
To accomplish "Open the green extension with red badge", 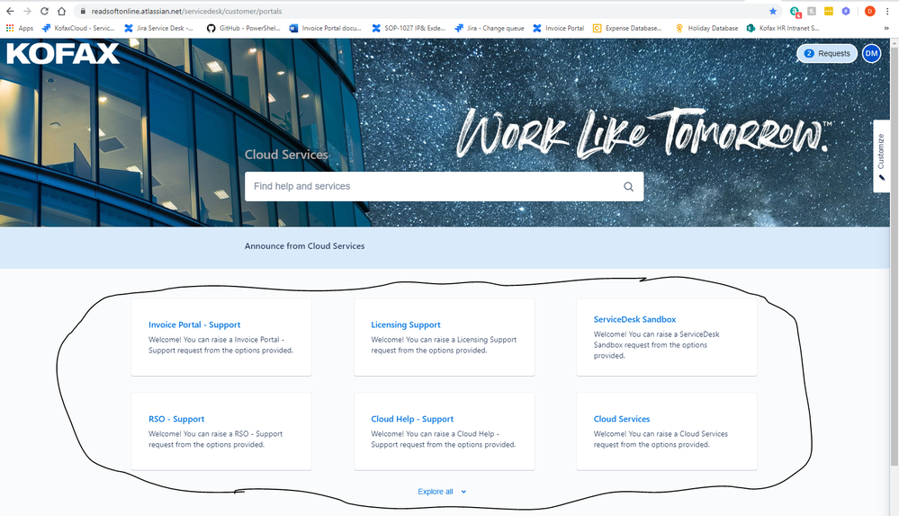I will tap(796, 12).
